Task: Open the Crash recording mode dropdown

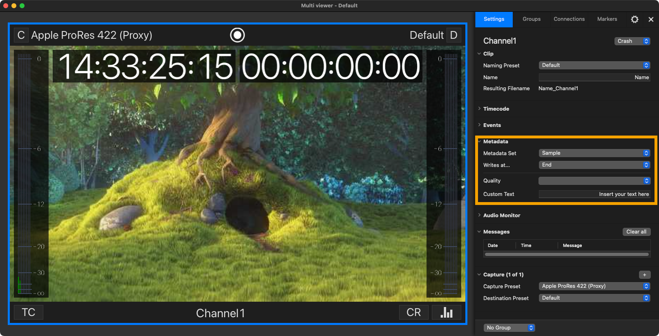Action: [x=632, y=41]
